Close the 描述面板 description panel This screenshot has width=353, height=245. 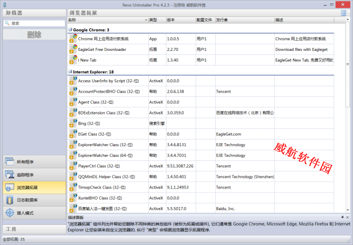pos(347,217)
